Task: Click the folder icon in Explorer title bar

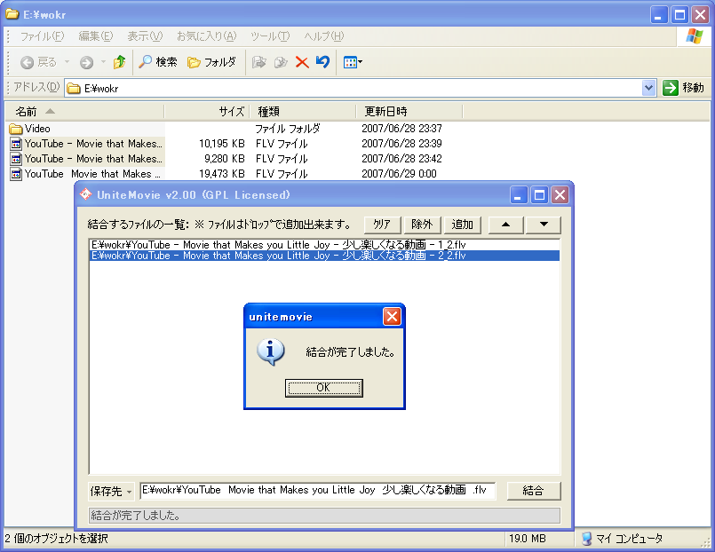Action: pyautogui.click(x=12, y=14)
